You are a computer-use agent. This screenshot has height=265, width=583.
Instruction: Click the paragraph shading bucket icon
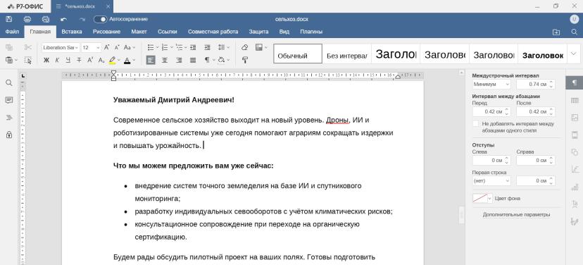point(221,60)
